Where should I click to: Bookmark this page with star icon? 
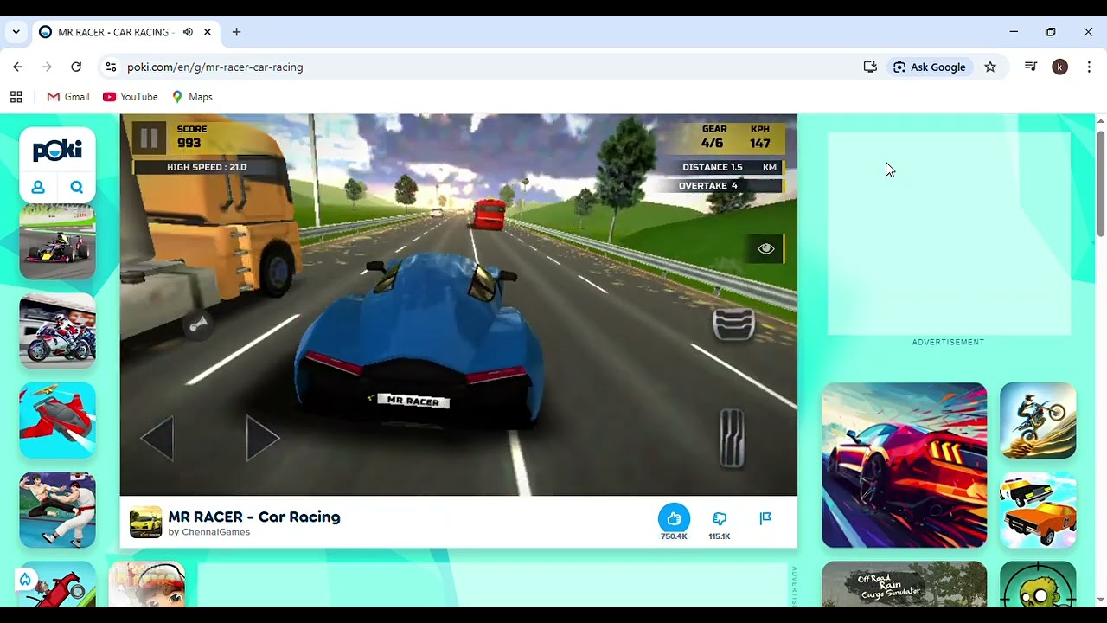pos(990,67)
